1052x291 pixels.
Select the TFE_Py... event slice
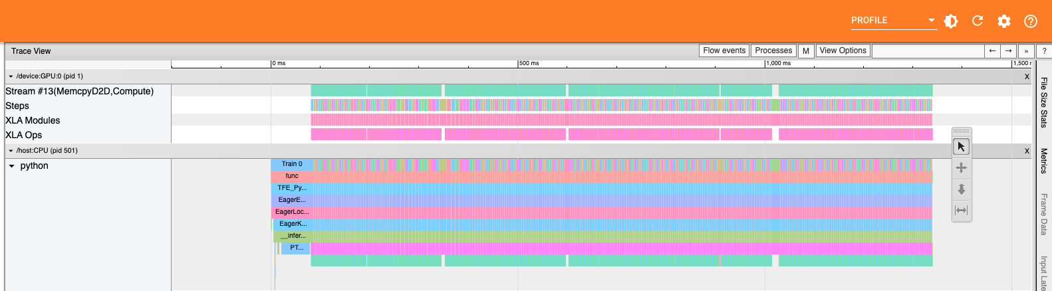click(292, 188)
